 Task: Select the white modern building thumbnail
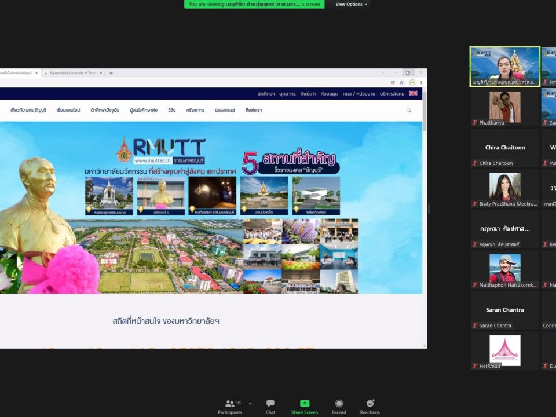[x=316, y=196]
